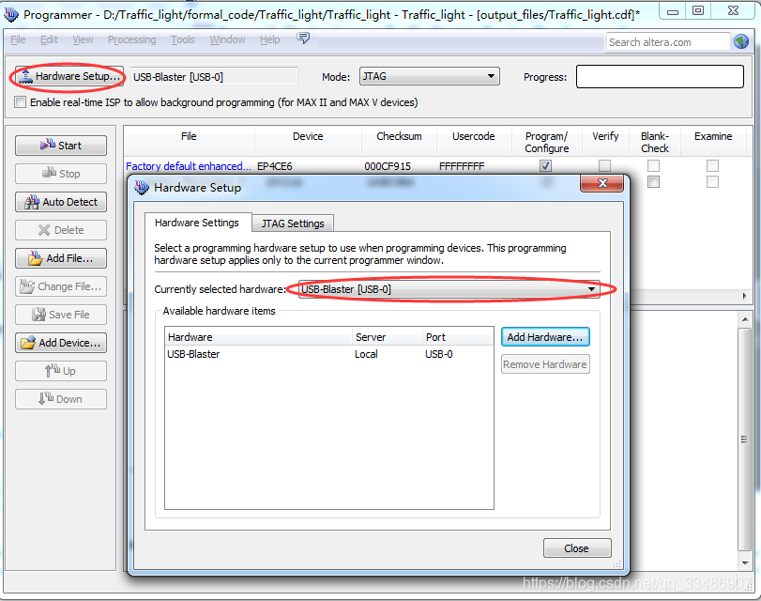Click the Change File button
The width and height of the screenshot is (761, 601).
point(61,286)
